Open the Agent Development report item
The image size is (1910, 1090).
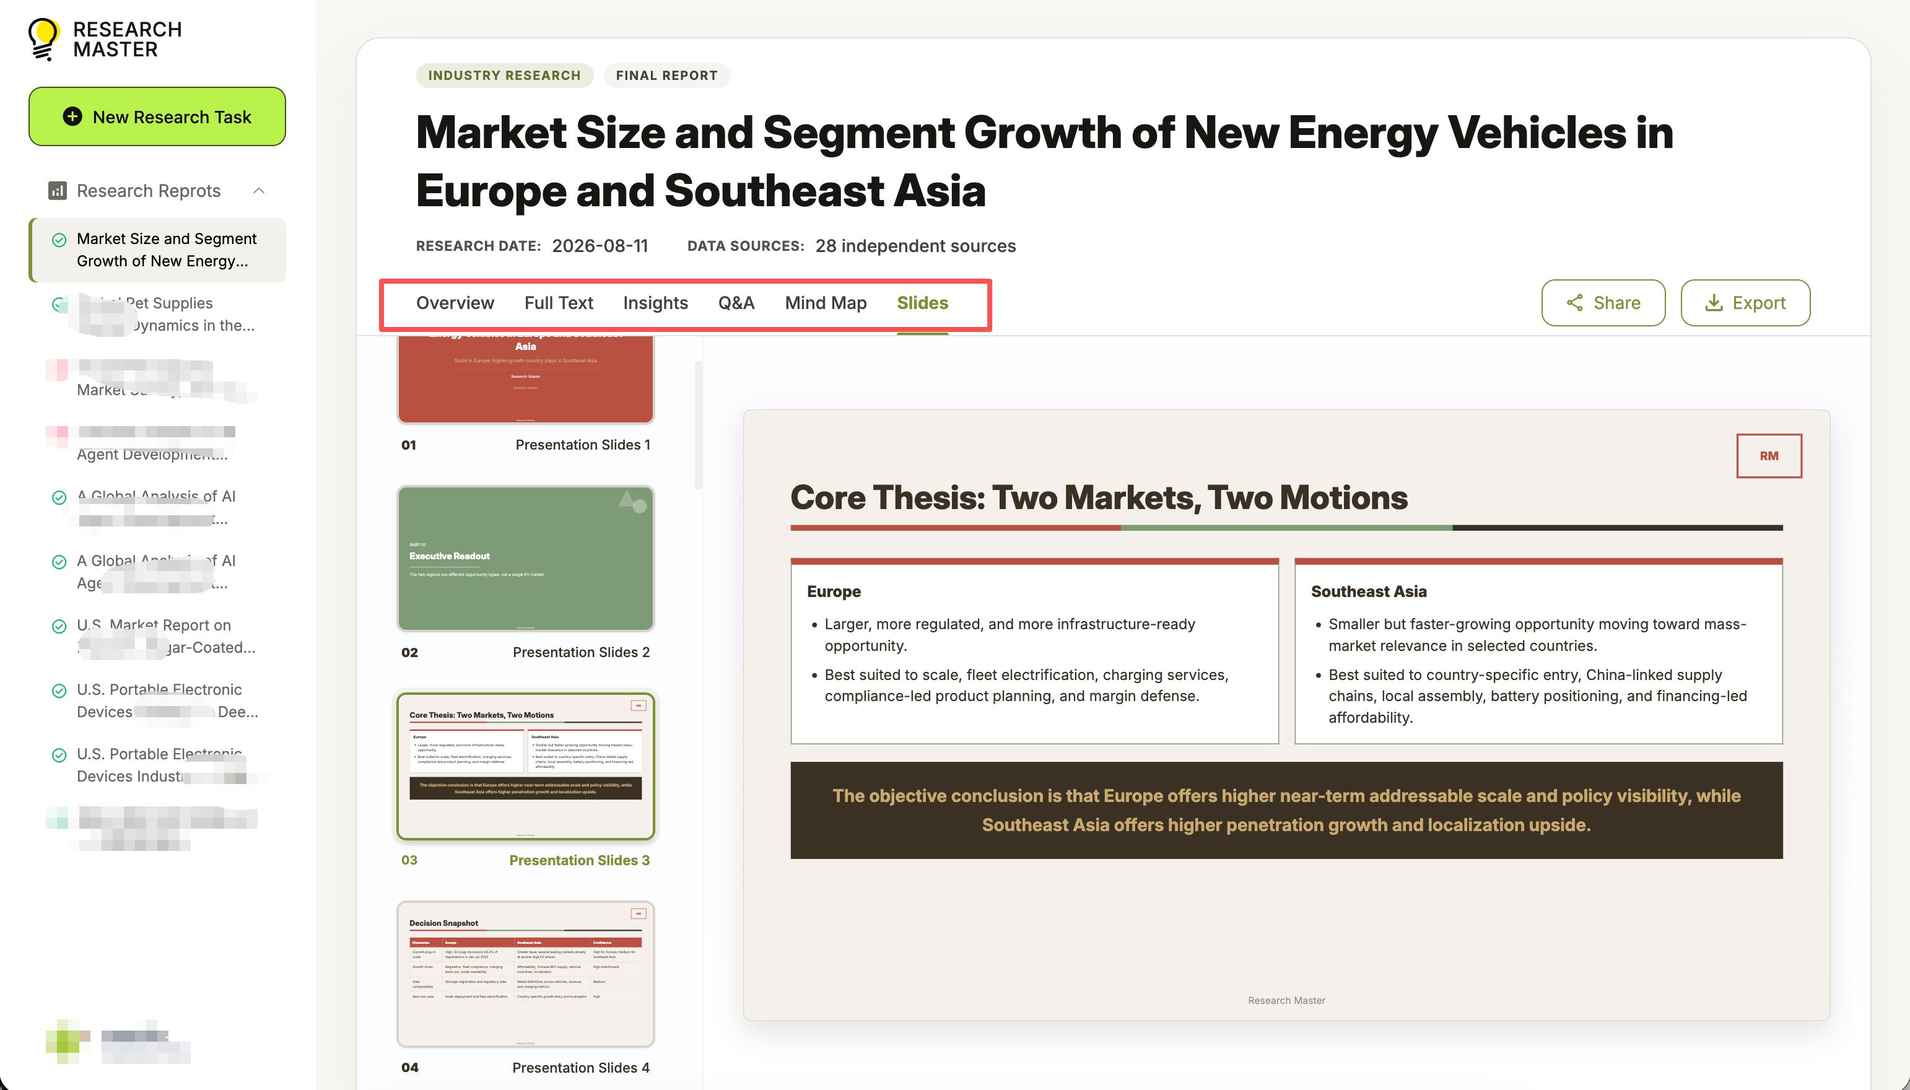(x=159, y=443)
